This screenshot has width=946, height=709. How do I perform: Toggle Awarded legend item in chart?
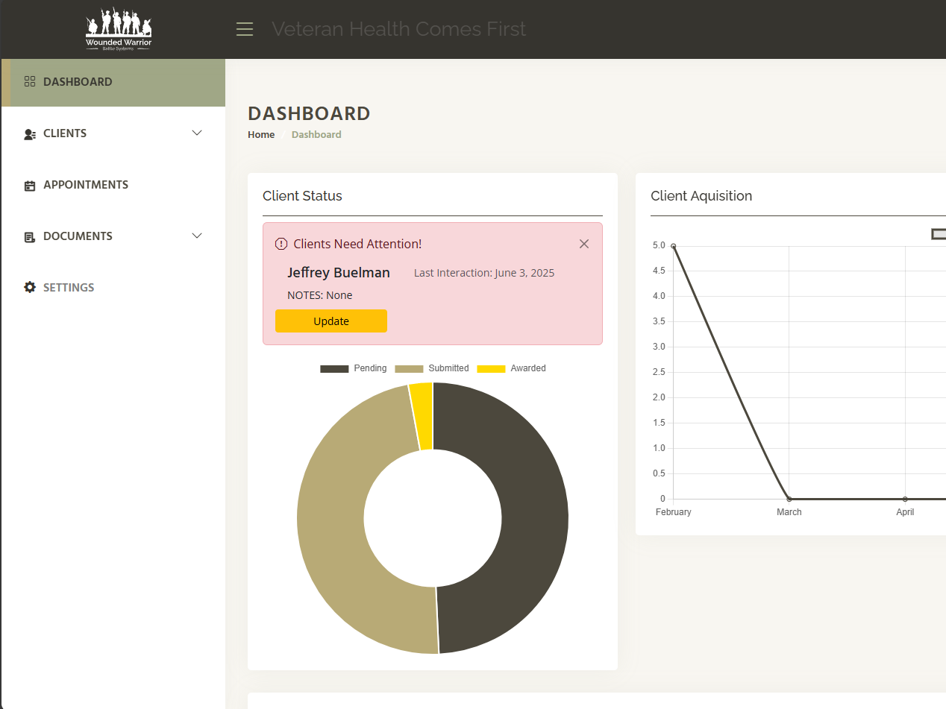click(x=512, y=368)
